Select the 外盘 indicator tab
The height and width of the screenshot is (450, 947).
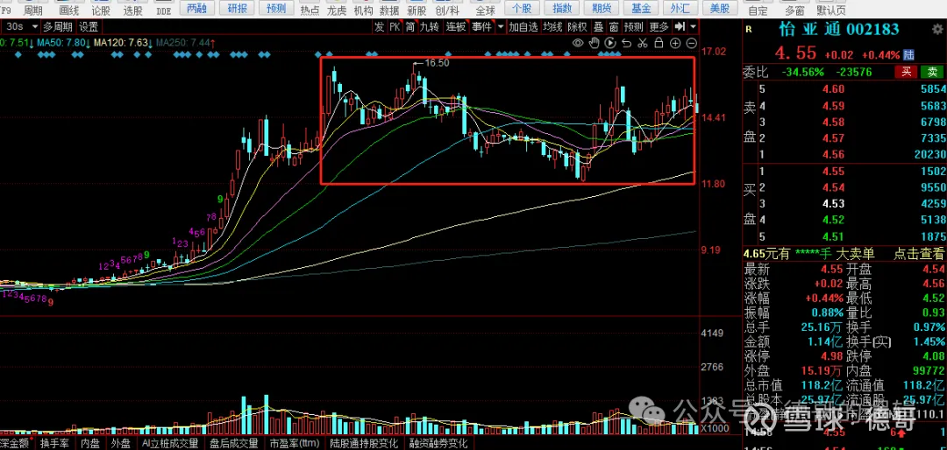(x=121, y=443)
